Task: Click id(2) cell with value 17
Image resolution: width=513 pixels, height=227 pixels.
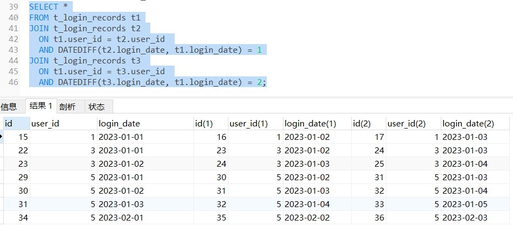Action: (x=369, y=137)
